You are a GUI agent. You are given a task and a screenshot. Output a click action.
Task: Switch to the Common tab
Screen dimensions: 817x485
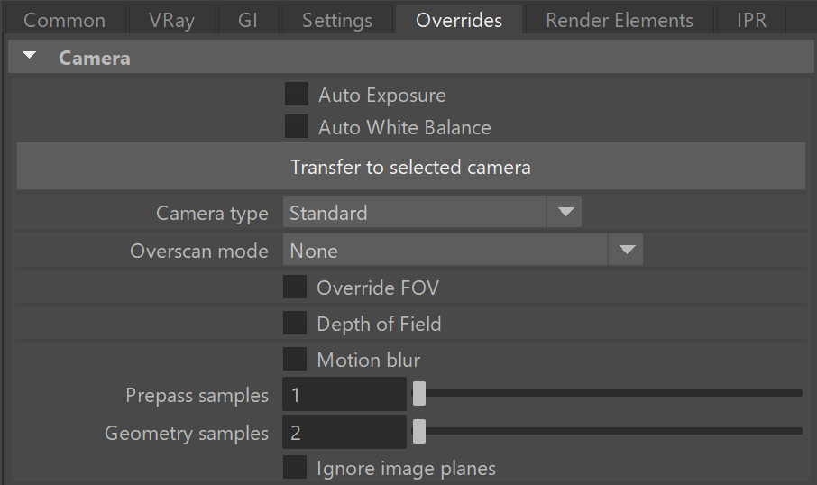pos(65,20)
